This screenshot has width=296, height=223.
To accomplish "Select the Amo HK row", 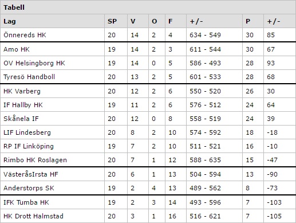I will pyautogui.click(x=148, y=49).
